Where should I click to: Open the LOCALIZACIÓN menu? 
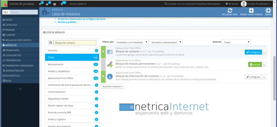[20, 55]
